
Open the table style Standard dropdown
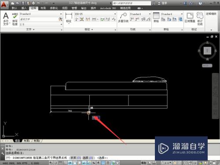pyautogui.click(x=182, y=14)
